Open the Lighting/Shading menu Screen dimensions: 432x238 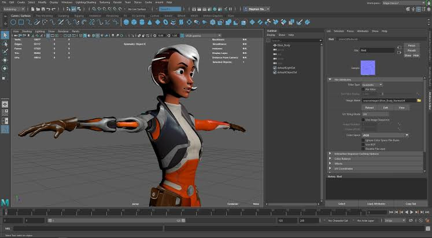click(86, 2)
